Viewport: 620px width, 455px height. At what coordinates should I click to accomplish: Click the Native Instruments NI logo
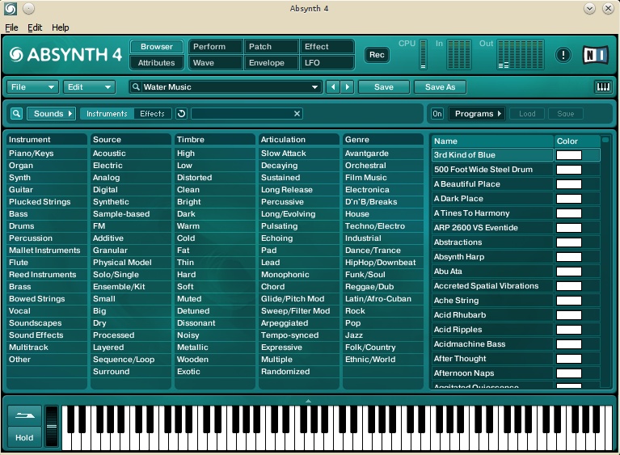pyautogui.click(x=596, y=55)
